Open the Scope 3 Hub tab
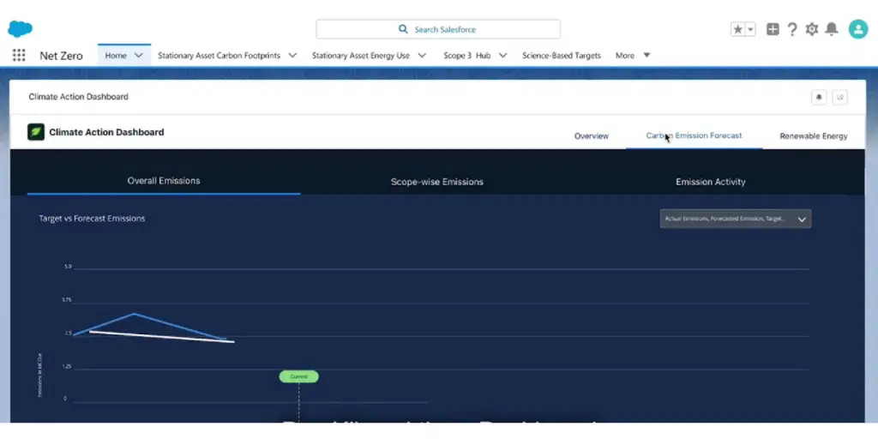 (x=467, y=56)
